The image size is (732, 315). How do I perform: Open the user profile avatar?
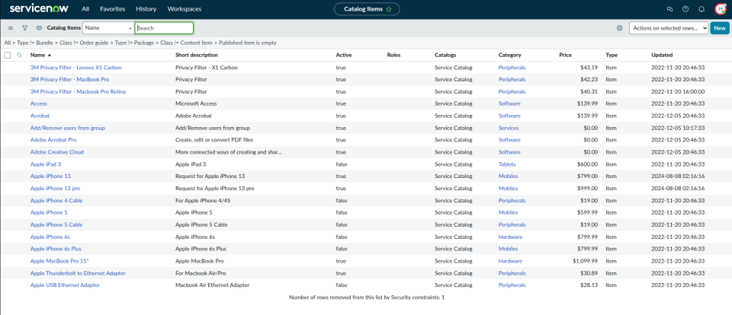(x=721, y=9)
